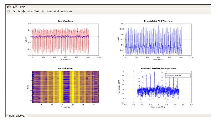
Task: Click the Windowed Received Data Spectrum title
Action: tap(158, 68)
